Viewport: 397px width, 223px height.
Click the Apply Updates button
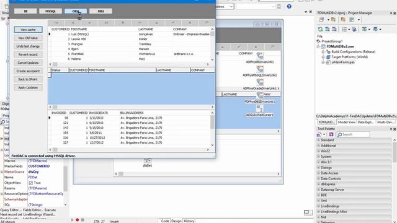pos(28,87)
